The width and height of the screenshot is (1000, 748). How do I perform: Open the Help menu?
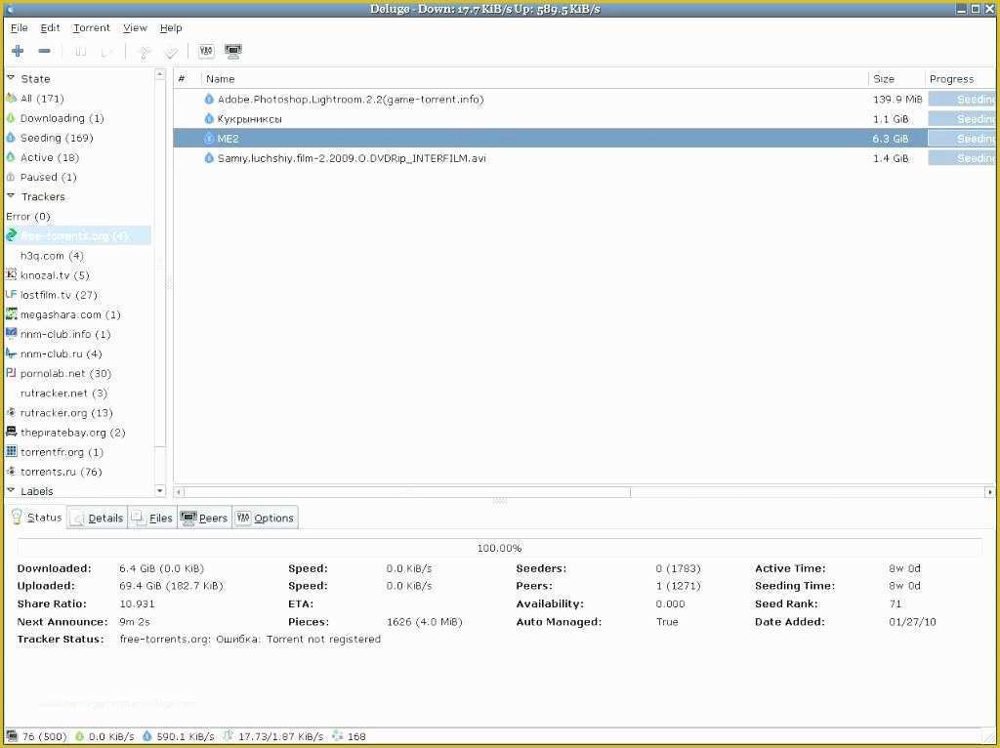(170, 28)
